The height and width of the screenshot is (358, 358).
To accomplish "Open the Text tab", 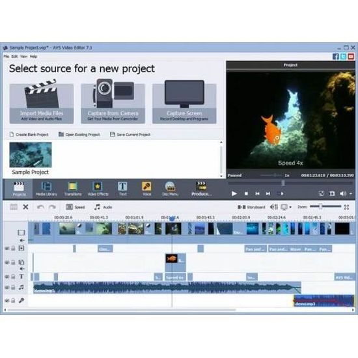I will (122, 189).
